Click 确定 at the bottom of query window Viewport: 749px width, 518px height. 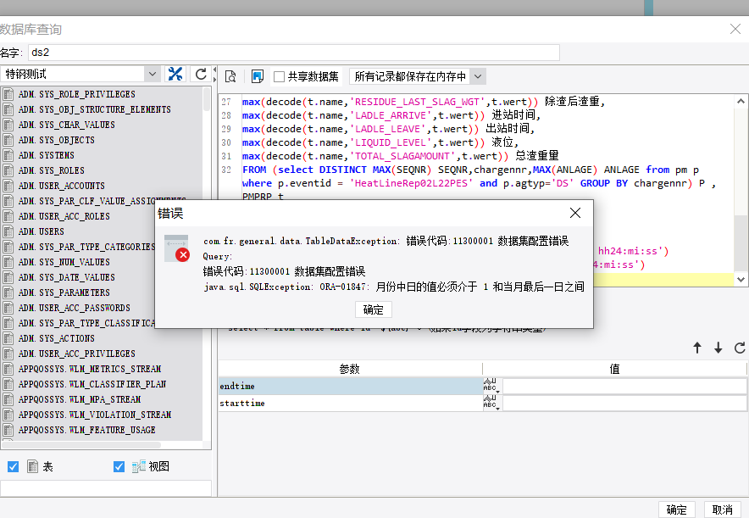point(676,510)
